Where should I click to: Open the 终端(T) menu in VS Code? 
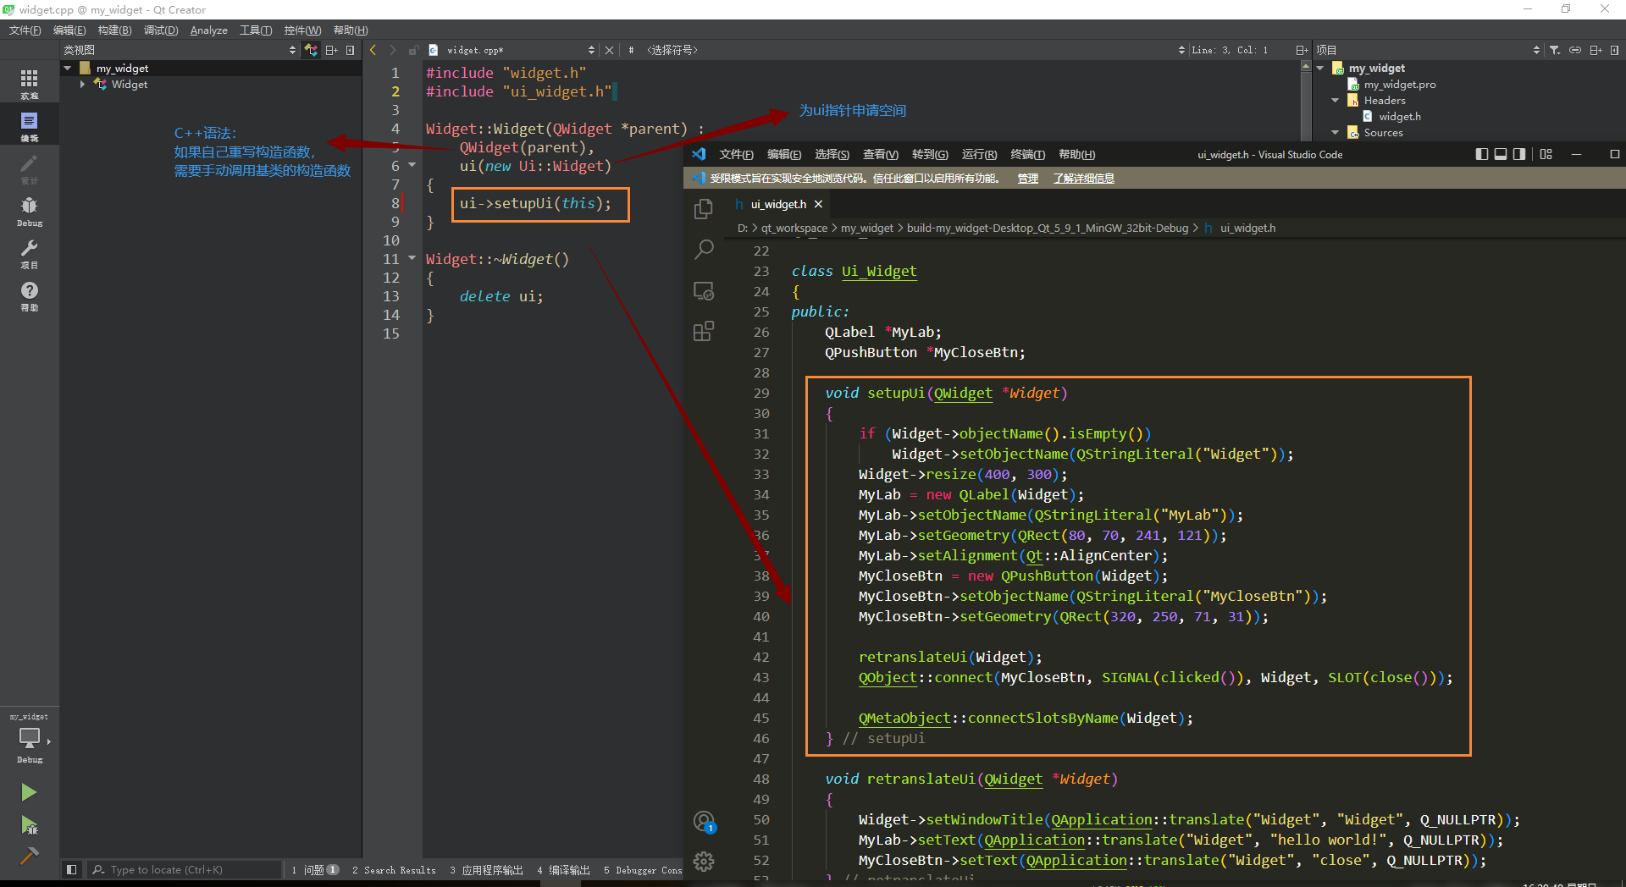[1027, 154]
